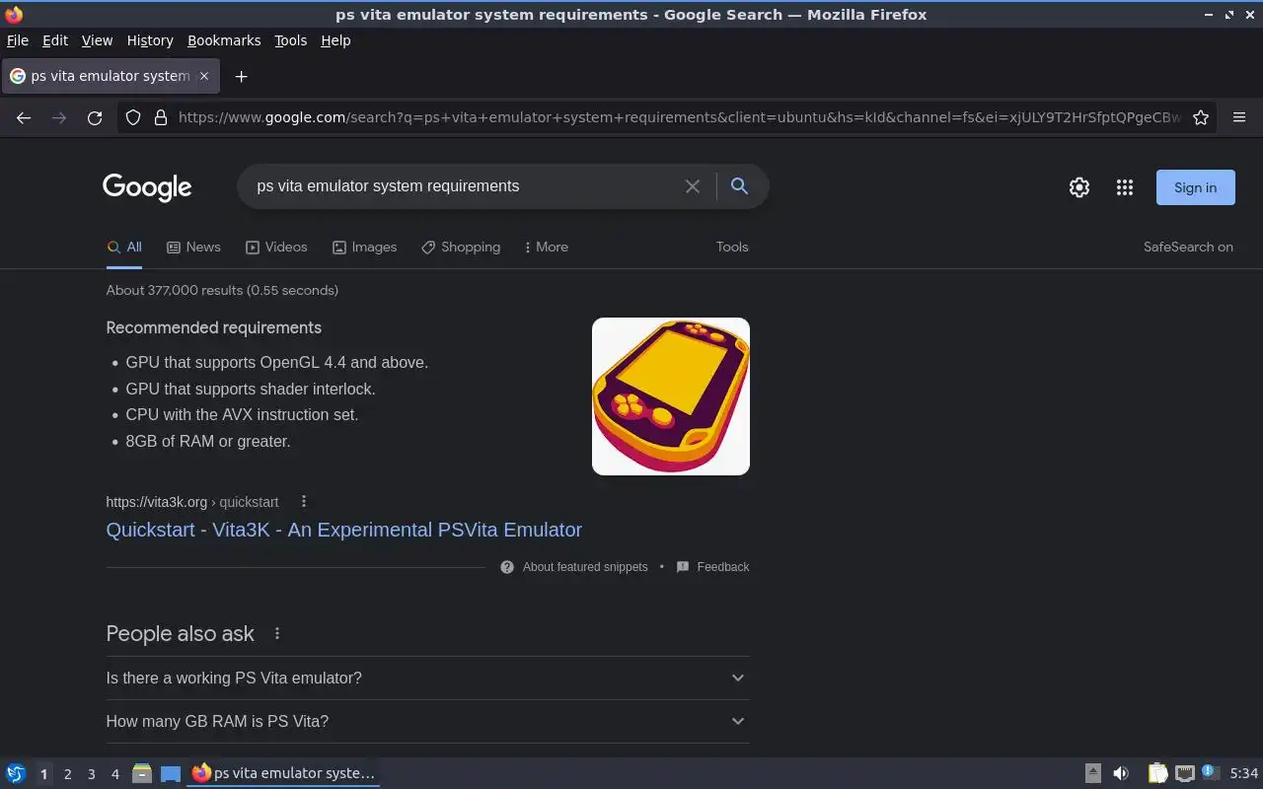Clear the Google search box
This screenshot has height=789, width=1263.
pos(693,186)
